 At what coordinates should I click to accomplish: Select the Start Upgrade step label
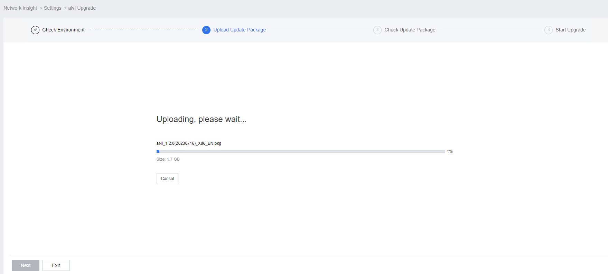(570, 30)
